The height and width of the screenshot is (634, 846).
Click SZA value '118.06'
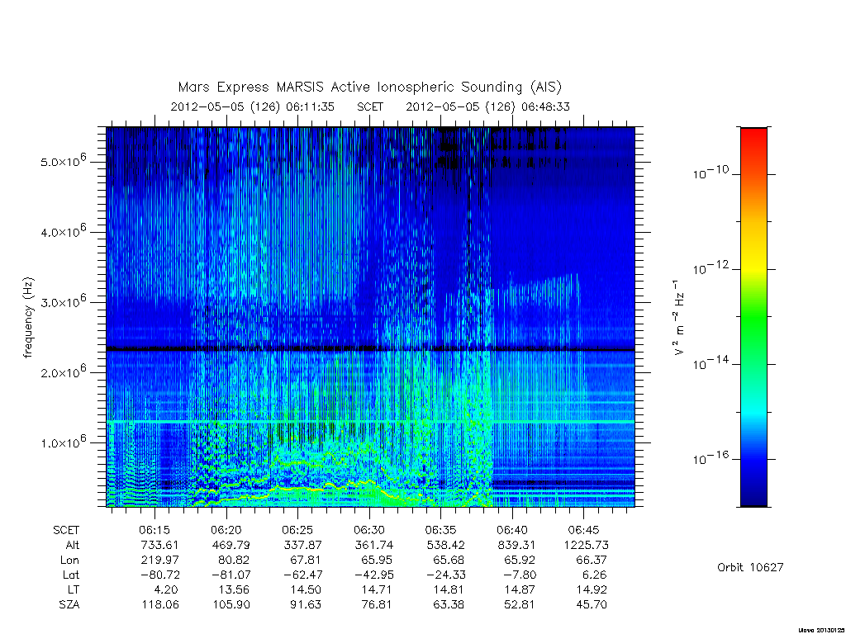pyautogui.click(x=159, y=605)
